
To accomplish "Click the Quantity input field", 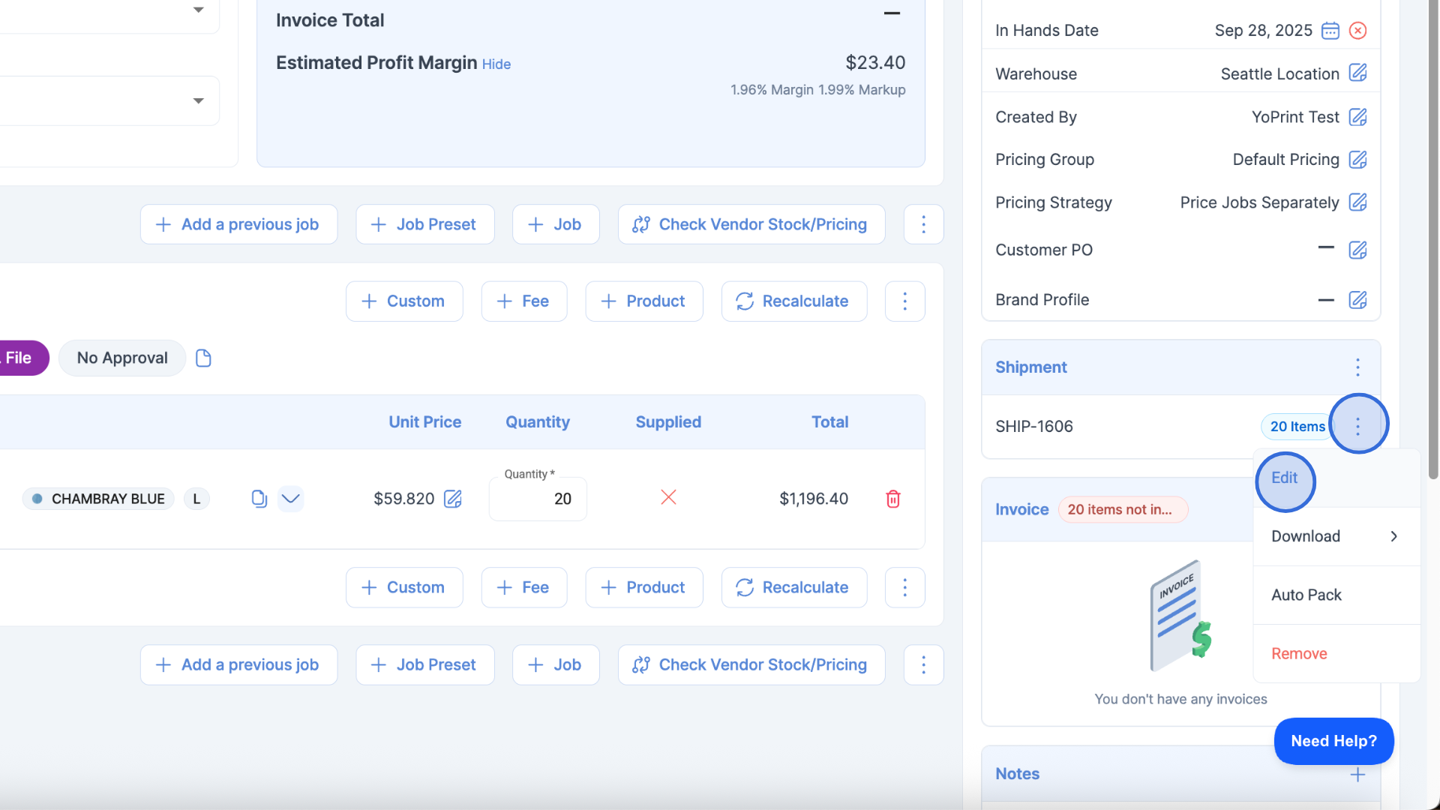I will tap(538, 499).
